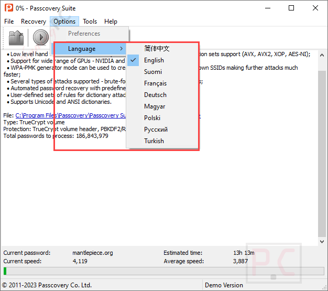The width and height of the screenshot is (328, 291).
Task: Click the Total passwords to process line
Action: point(56,136)
